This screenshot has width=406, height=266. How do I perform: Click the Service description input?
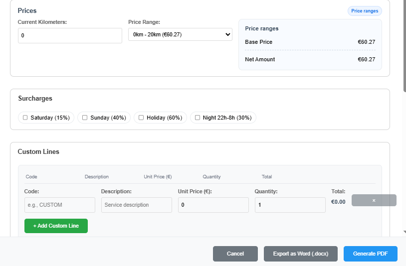click(136, 205)
